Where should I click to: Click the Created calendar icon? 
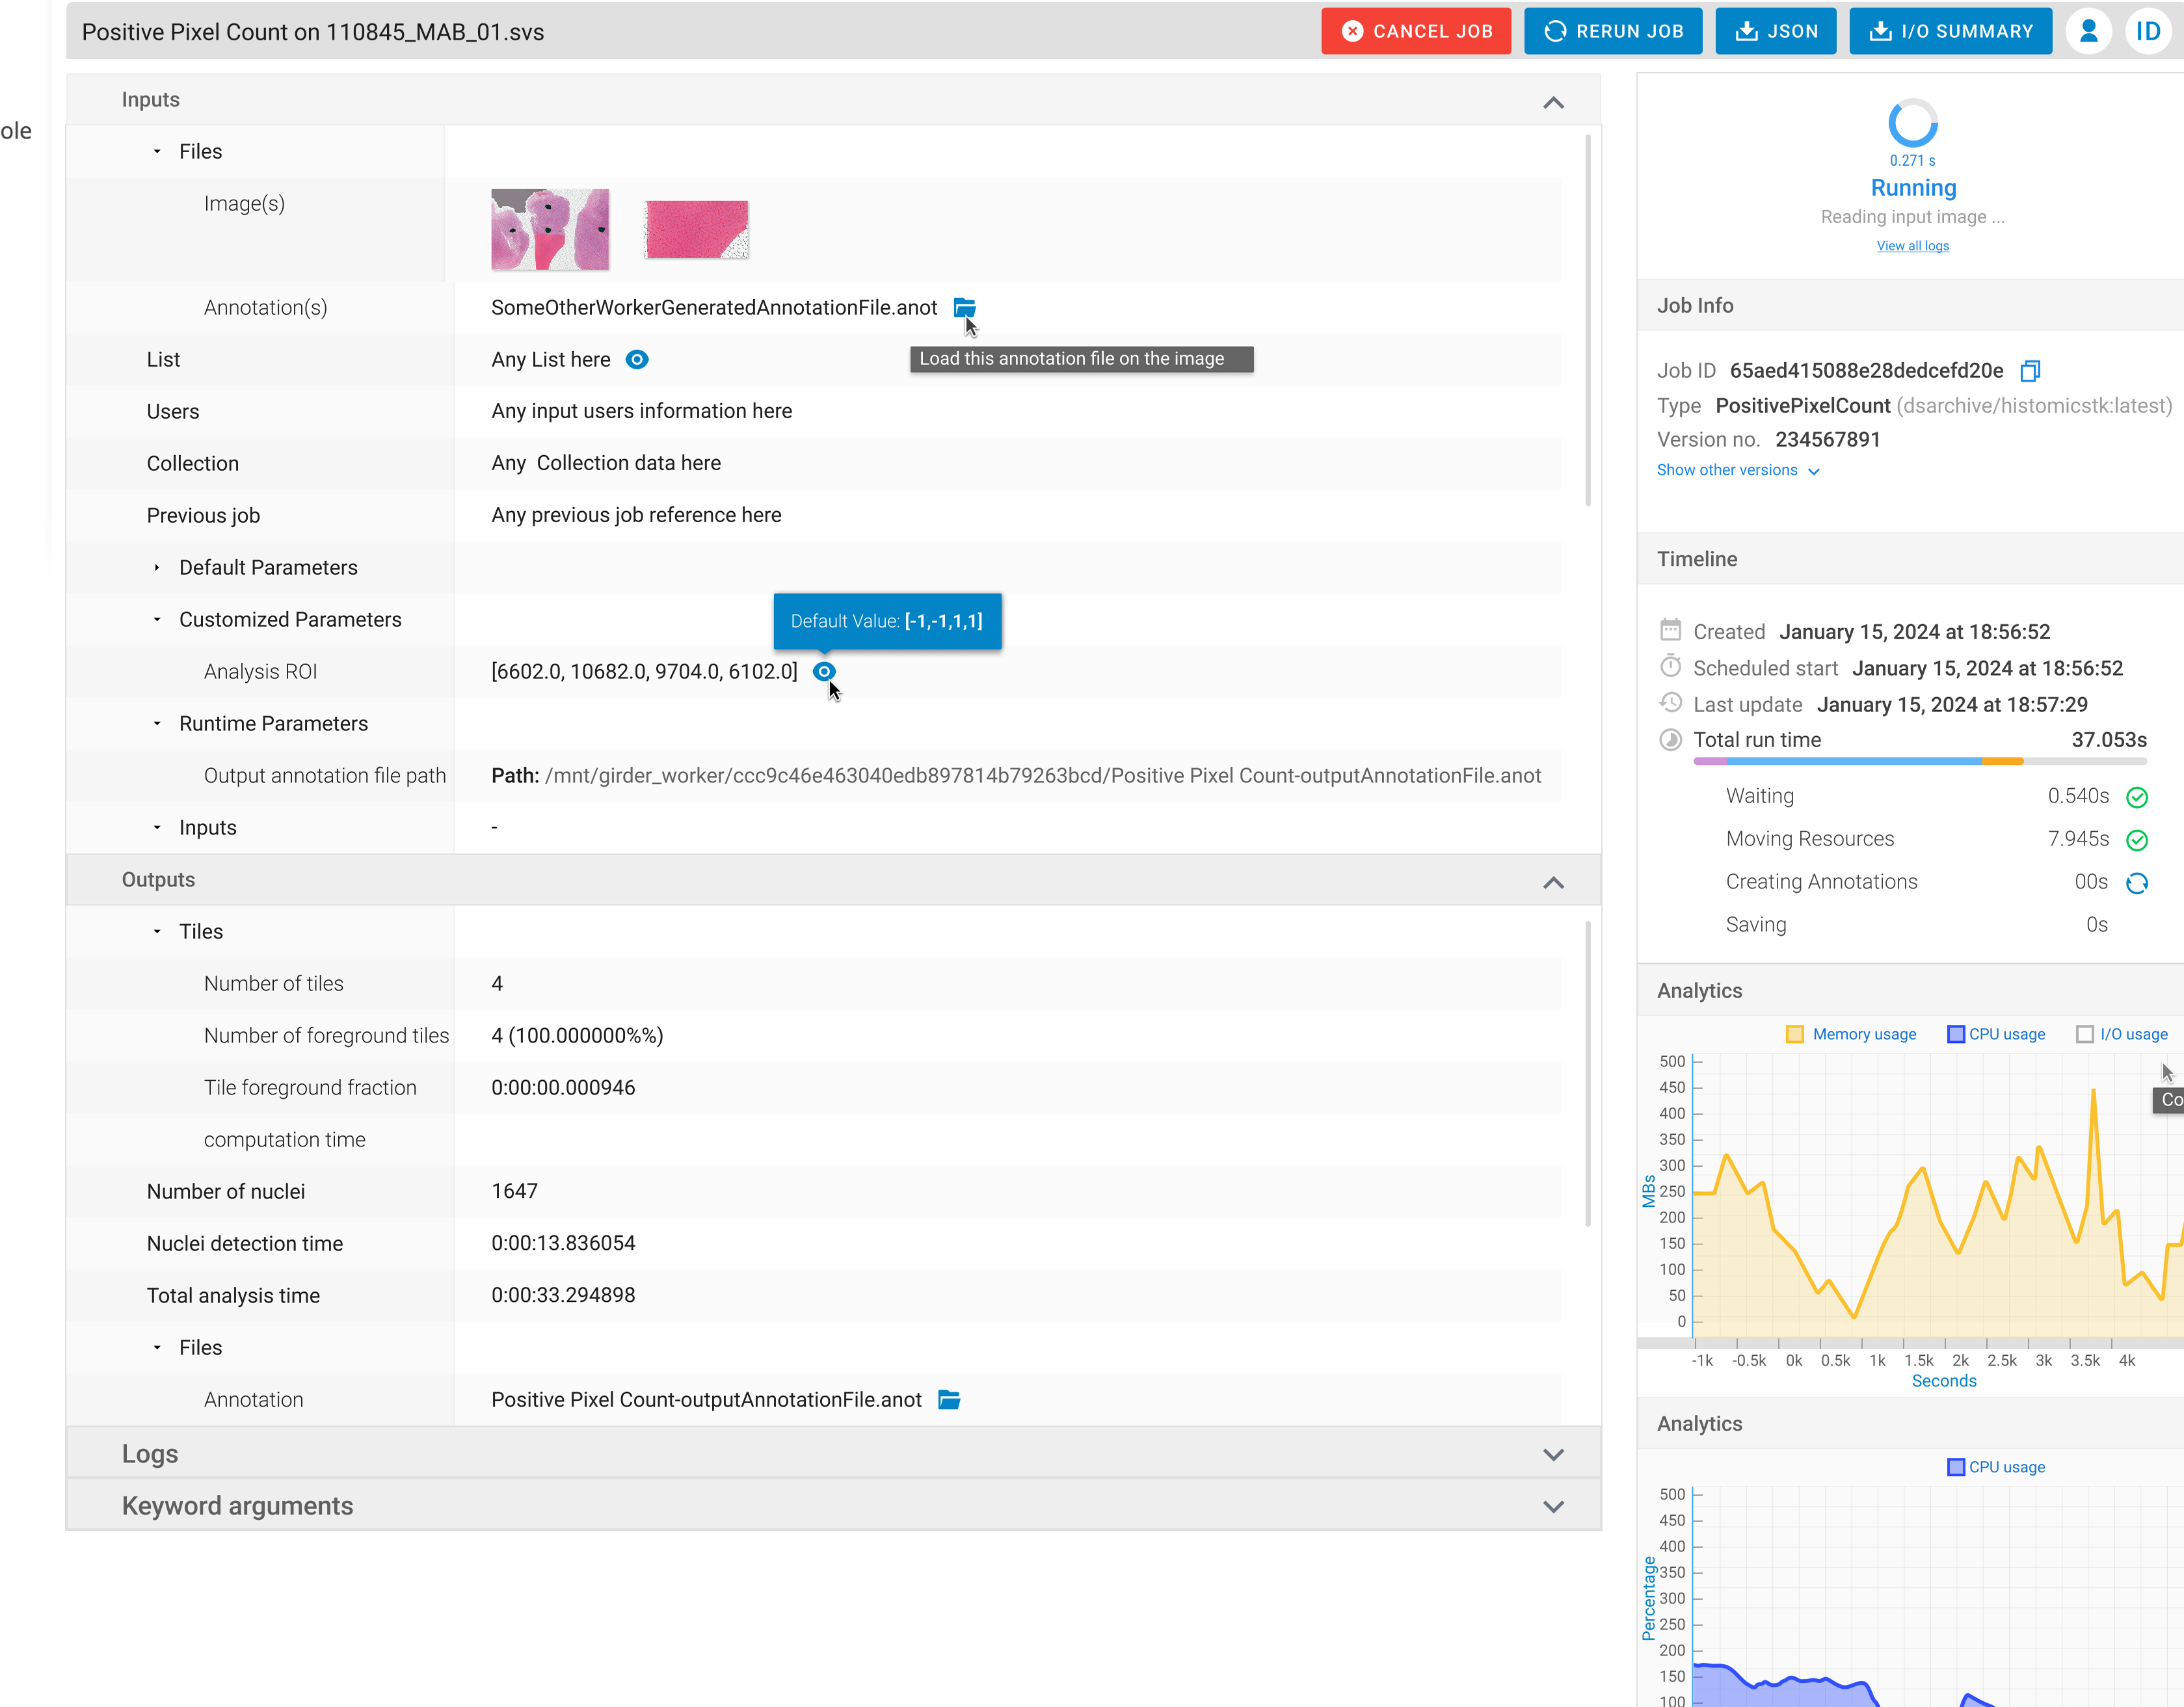(1670, 630)
